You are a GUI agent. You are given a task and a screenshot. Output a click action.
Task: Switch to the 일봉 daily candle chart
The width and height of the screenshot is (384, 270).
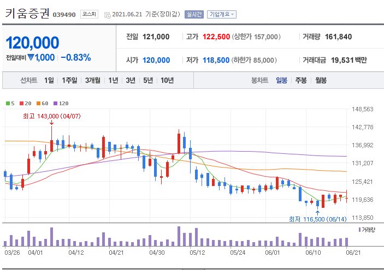click(x=281, y=80)
